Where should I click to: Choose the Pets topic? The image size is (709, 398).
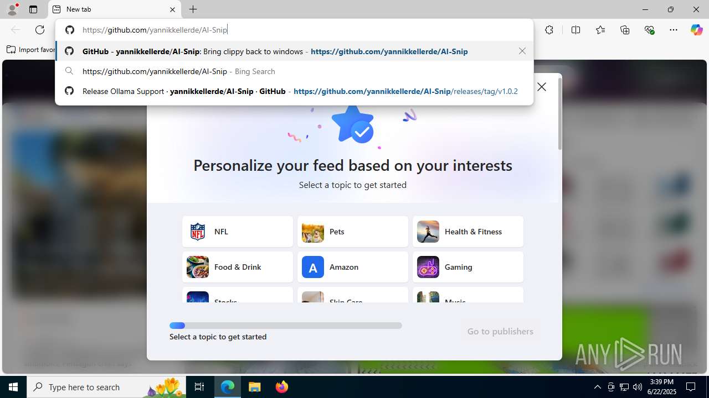tap(353, 232)
